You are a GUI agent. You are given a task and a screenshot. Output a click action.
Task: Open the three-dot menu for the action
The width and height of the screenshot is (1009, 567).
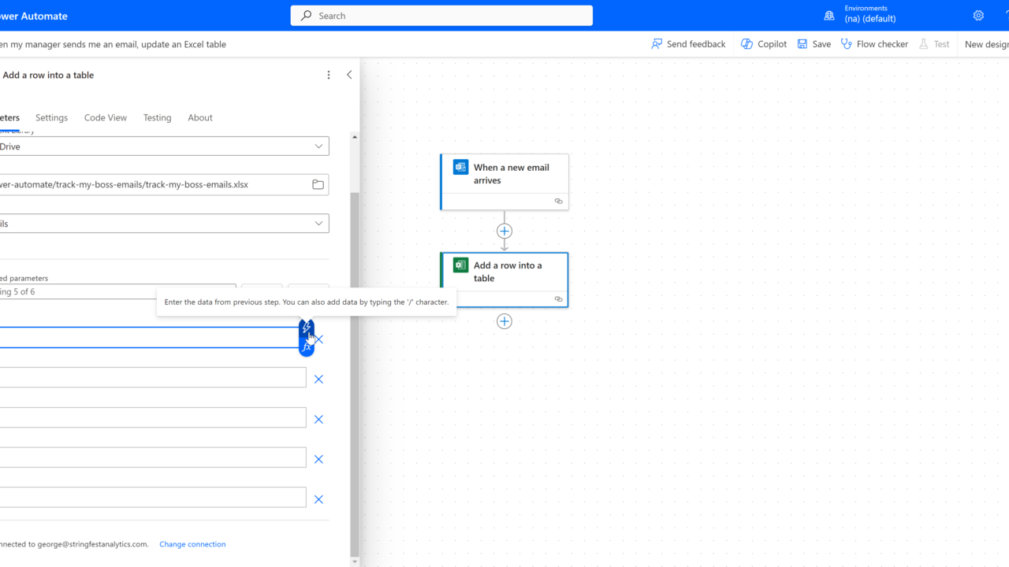click(x=329, y=75)
